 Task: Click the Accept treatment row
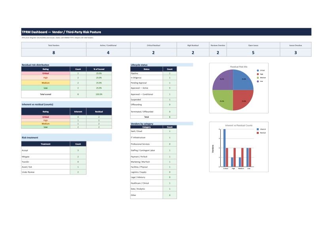point(54,150)
